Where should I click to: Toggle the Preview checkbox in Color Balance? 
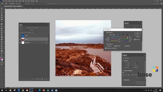(x=135, y=40)
